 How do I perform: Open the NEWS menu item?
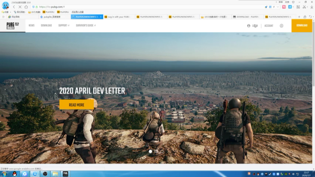(x=31, y=25)
